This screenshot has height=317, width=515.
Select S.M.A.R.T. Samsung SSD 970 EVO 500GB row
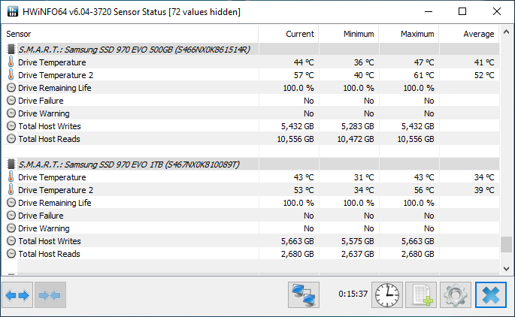pos(253,50)
